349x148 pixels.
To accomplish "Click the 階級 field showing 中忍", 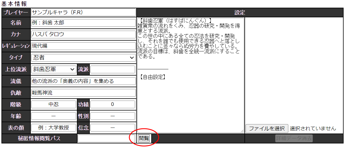I will point(54,104).
